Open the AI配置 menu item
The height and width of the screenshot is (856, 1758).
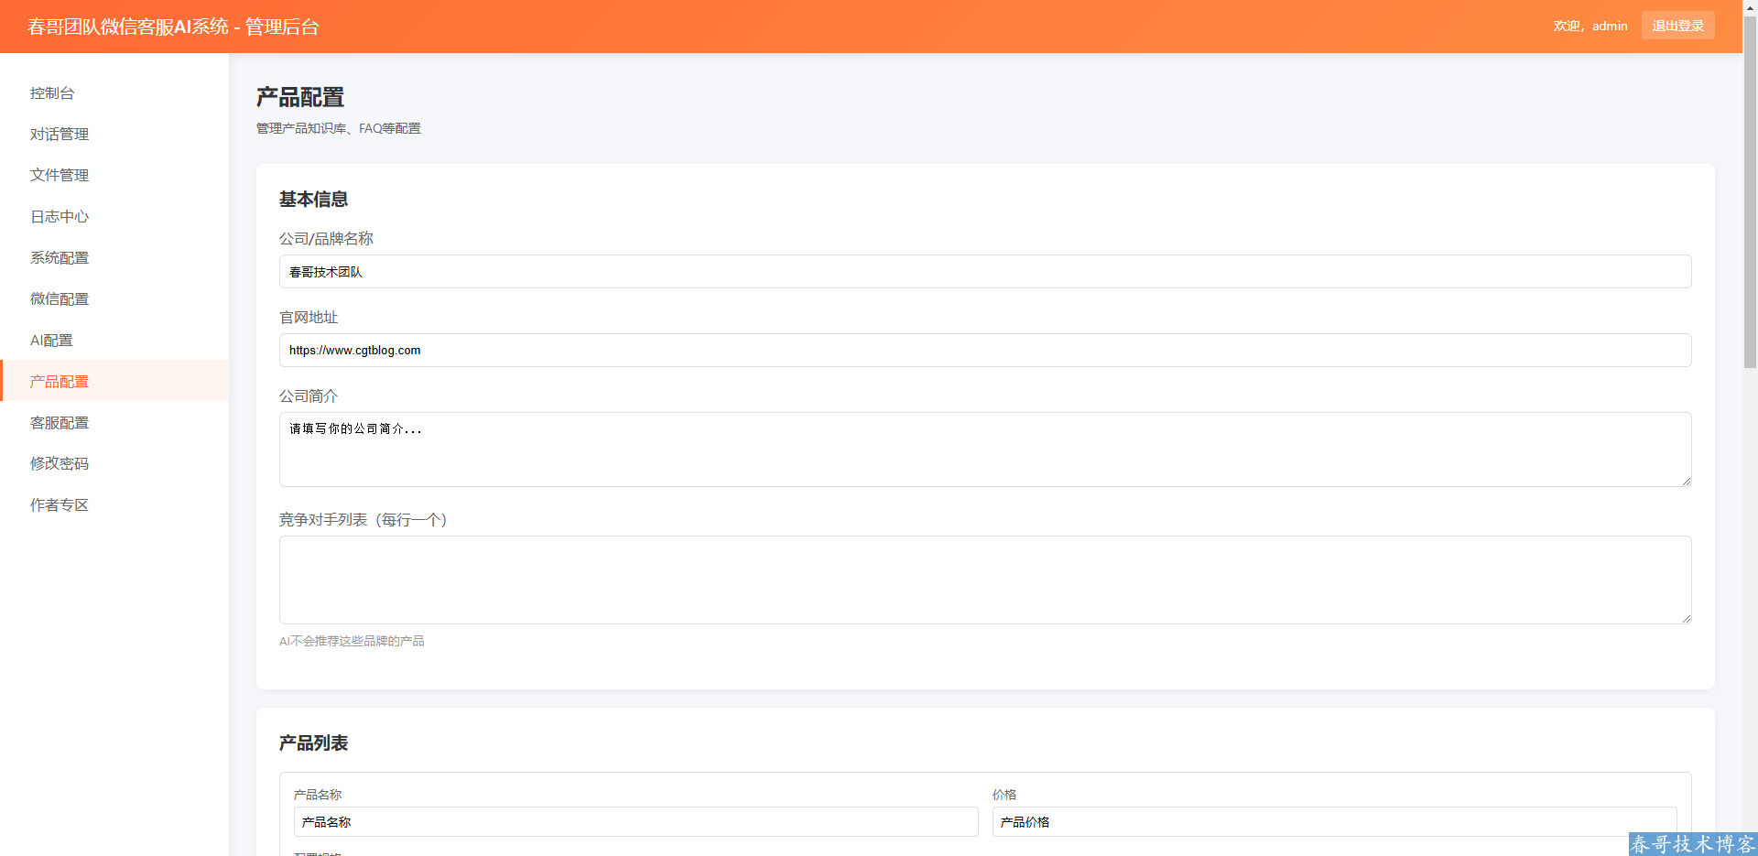tap(51, 341)
